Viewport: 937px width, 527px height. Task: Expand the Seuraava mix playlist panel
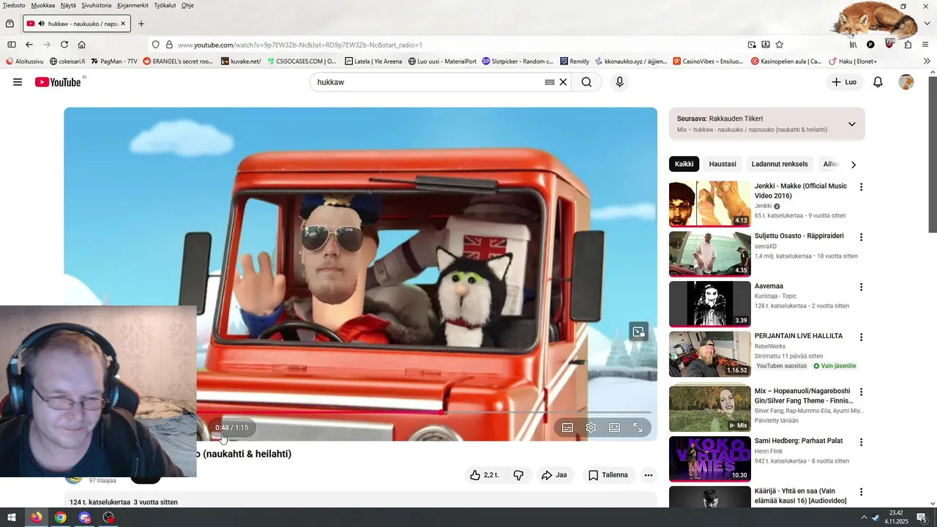pos(851,124)
